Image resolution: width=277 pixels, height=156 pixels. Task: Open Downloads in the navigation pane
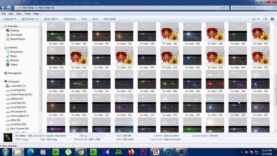pyautogui.click(x=16, y=35)
